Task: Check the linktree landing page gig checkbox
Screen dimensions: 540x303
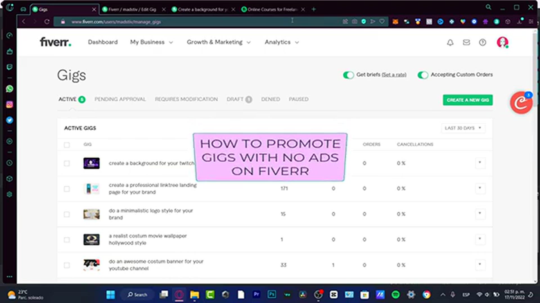Action: tap(67, 189)
